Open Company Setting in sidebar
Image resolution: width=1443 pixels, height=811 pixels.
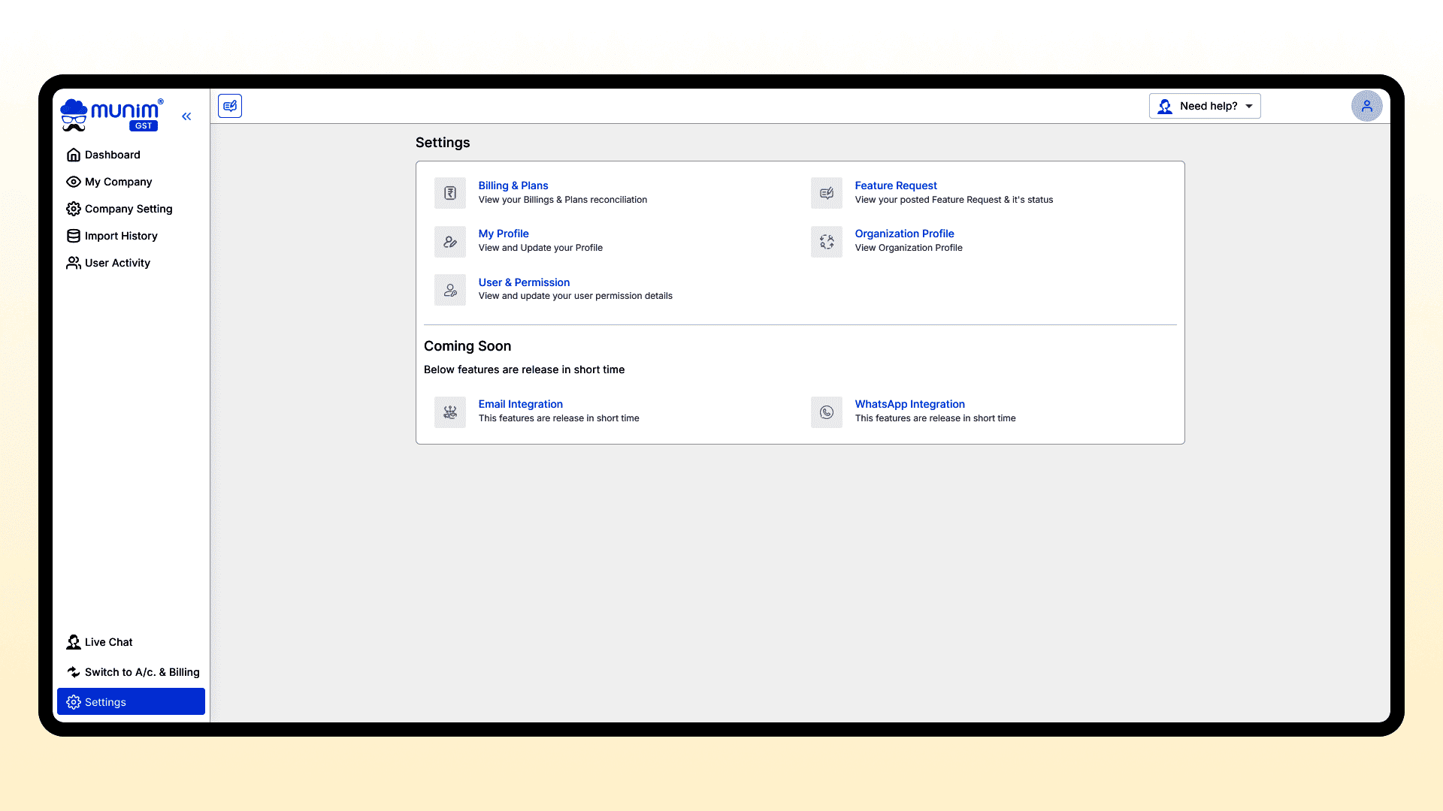point(128,209)
